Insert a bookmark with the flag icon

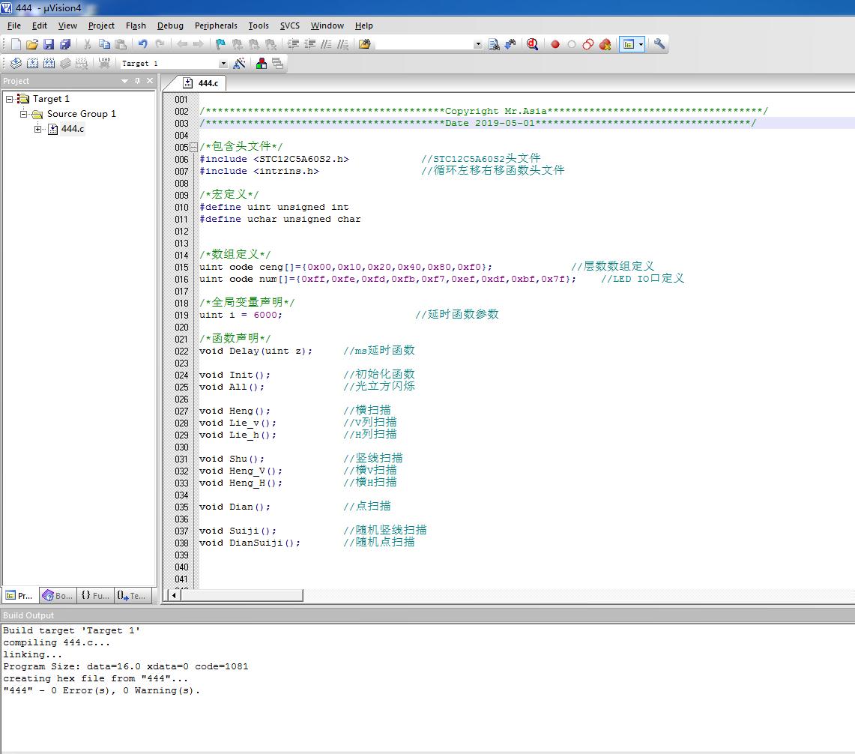(x=220, y=44)
